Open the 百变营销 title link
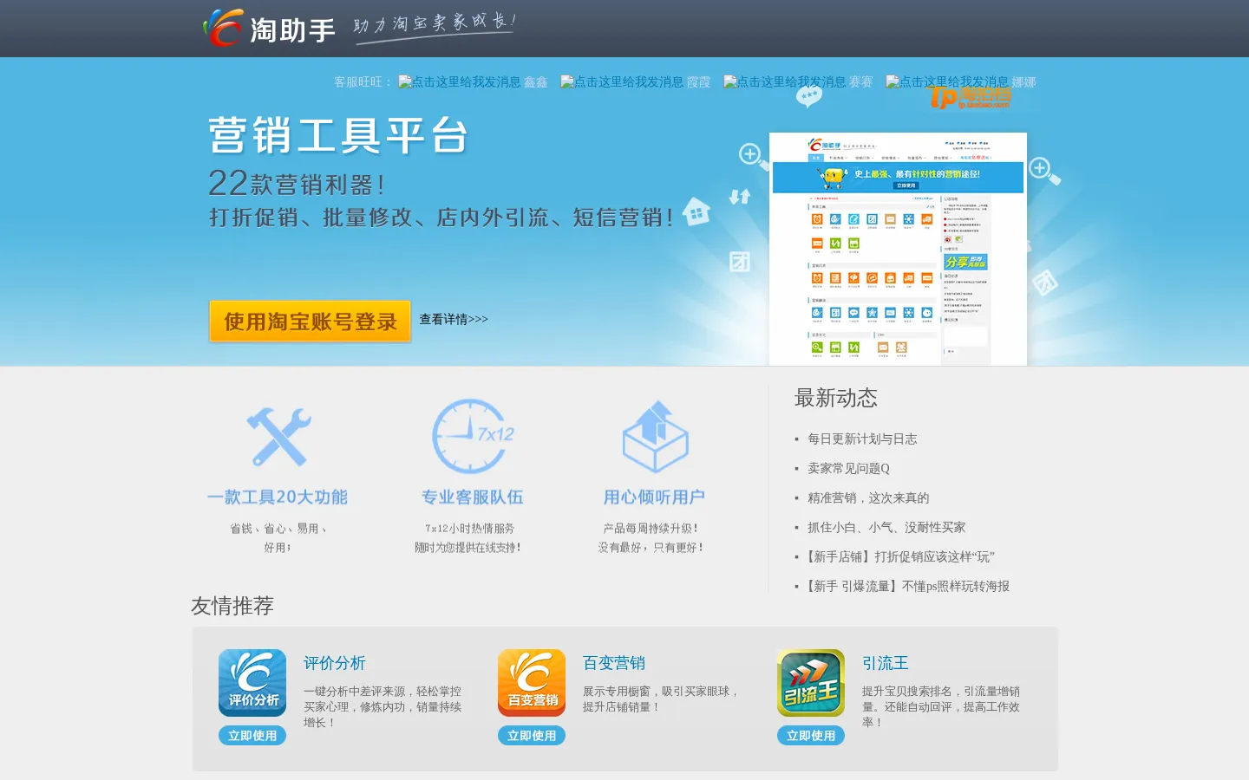 (x=614, y=663)
